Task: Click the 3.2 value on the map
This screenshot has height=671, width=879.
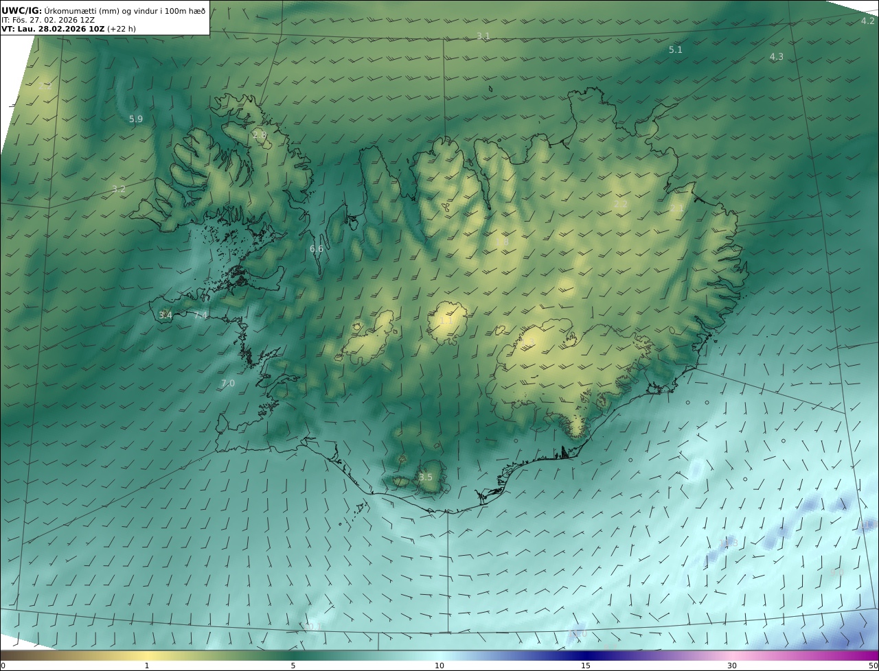Action: point(119,189)
